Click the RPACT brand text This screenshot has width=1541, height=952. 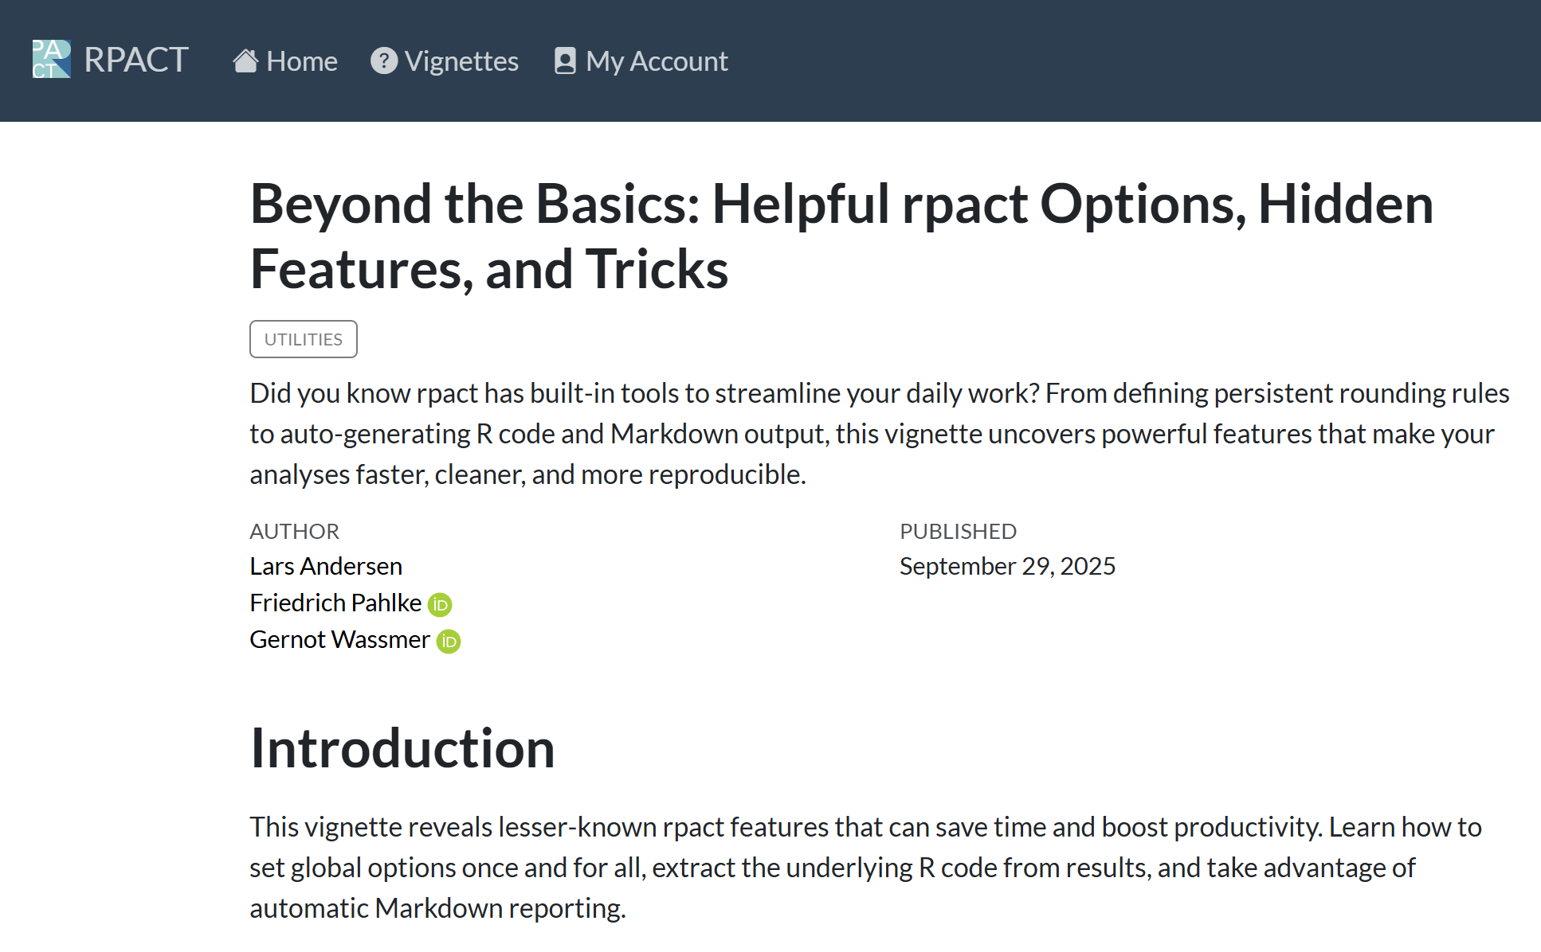pyautogui.click(x=136, y=60)
